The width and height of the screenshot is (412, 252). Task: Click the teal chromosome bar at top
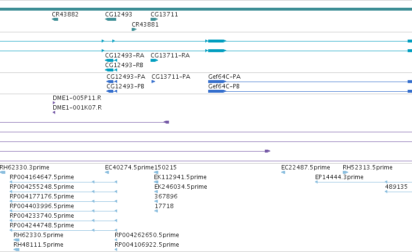tap(206, 9)
